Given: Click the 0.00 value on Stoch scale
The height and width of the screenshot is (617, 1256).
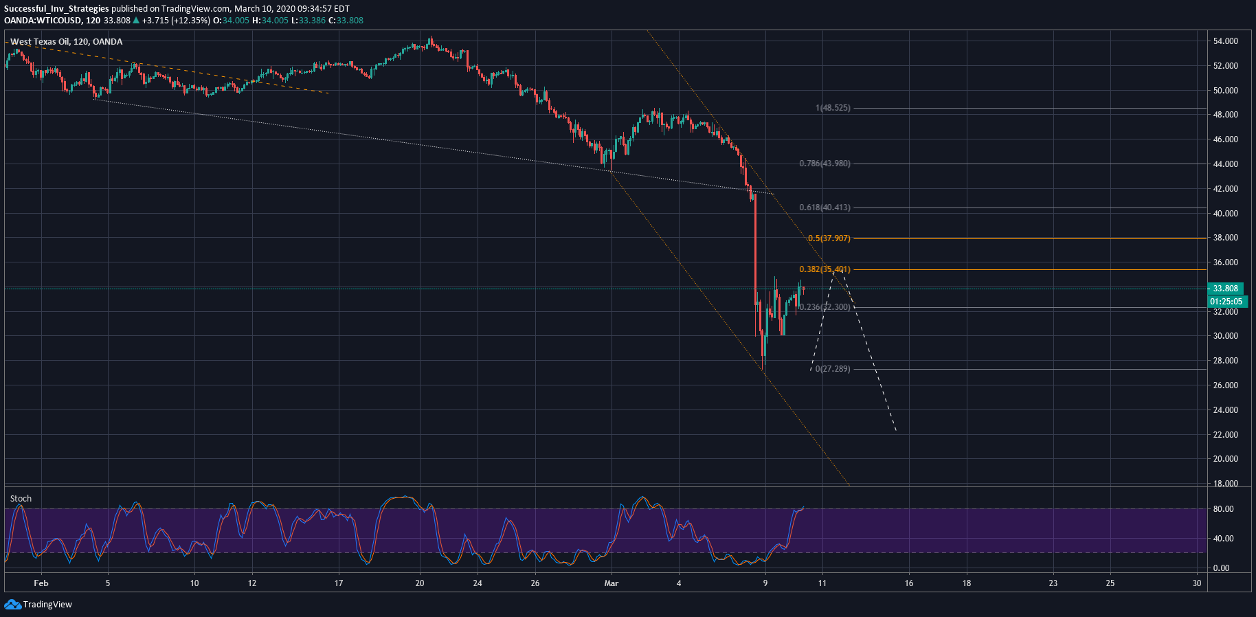Looking at the screenshot, I should [1222, 568].
